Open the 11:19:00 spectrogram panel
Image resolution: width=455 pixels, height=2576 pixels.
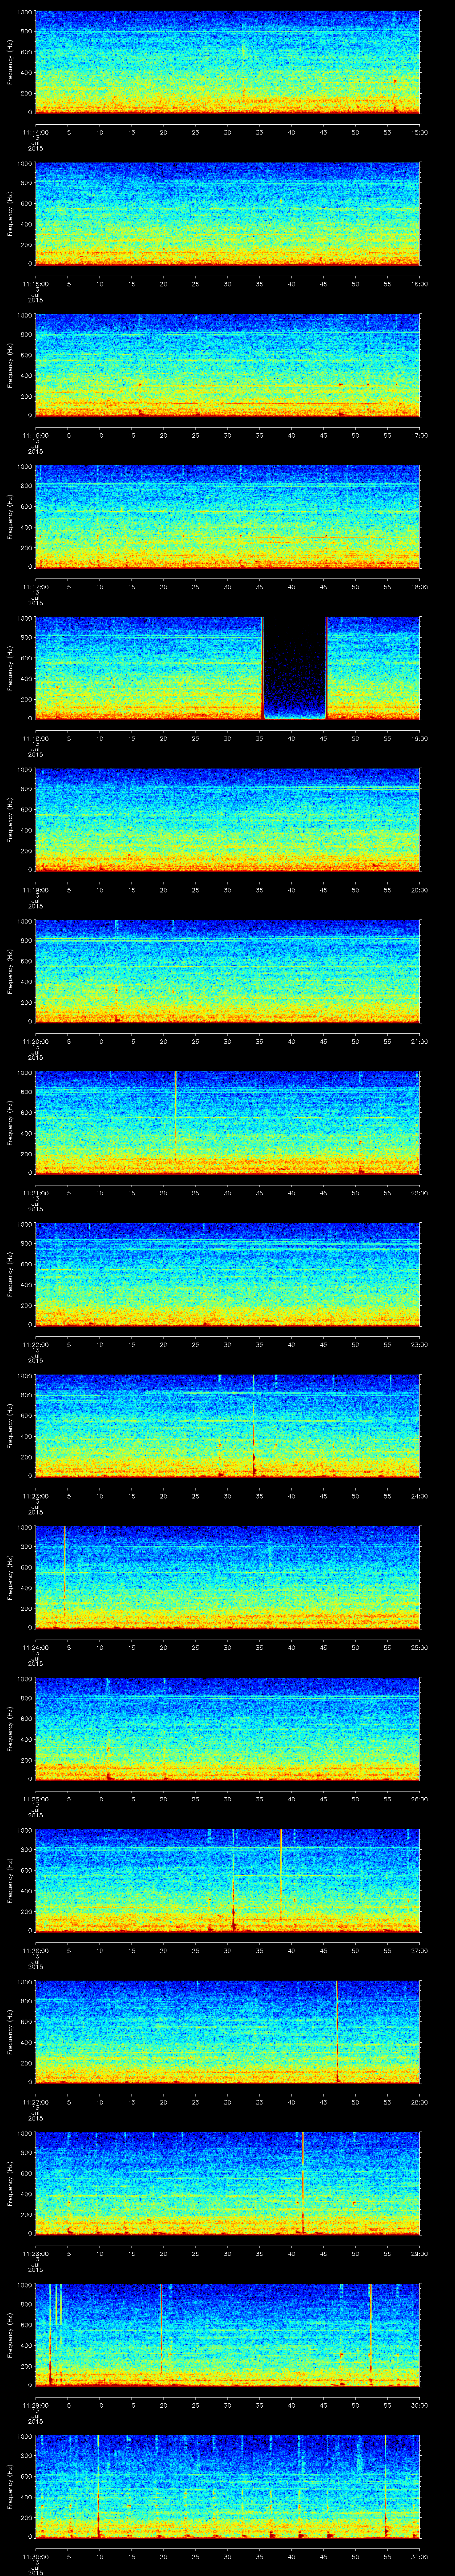pyautogui.click(x=227, y=820)
